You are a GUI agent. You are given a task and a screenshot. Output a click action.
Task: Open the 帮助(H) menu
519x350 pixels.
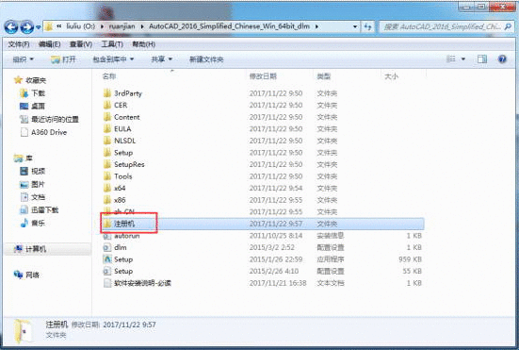[144, 44]
